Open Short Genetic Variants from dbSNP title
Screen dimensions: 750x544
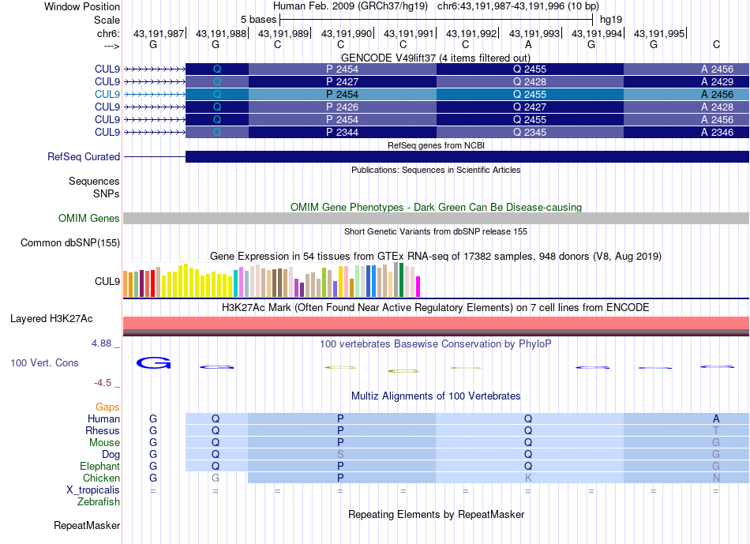pos(436,231)
